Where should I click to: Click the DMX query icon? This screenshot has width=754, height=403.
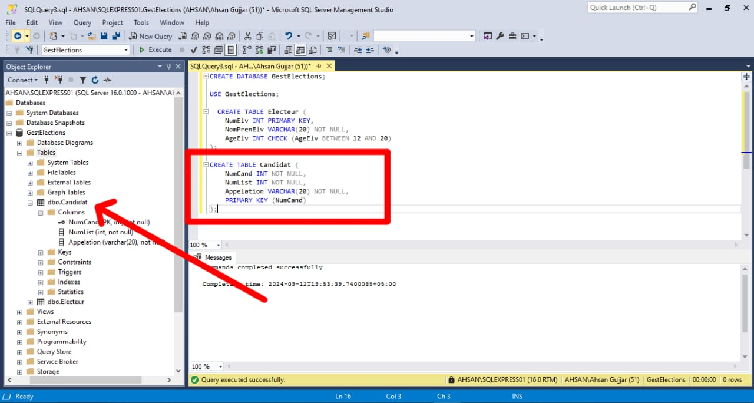[207, 36]
